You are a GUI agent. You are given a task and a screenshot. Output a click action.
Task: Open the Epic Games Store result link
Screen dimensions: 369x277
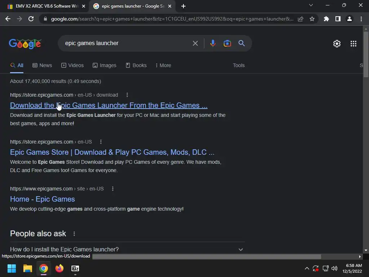click(112, 152)
